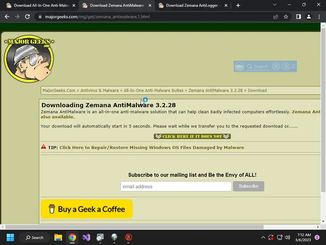
Task: Click the sync update tray icon
Action: tap(271, 237)
